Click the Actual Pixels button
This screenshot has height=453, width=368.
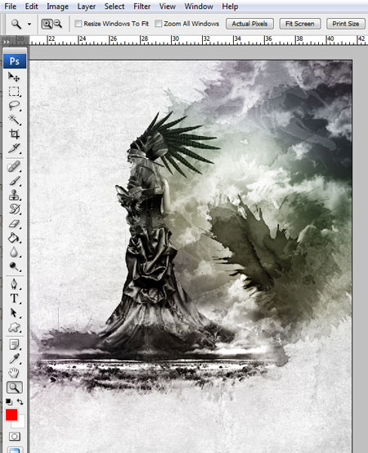pos(249,24)
